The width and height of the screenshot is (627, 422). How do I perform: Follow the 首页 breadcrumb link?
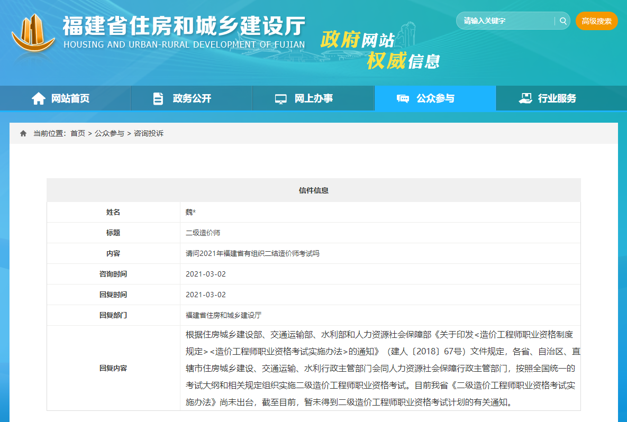[78, 134]
